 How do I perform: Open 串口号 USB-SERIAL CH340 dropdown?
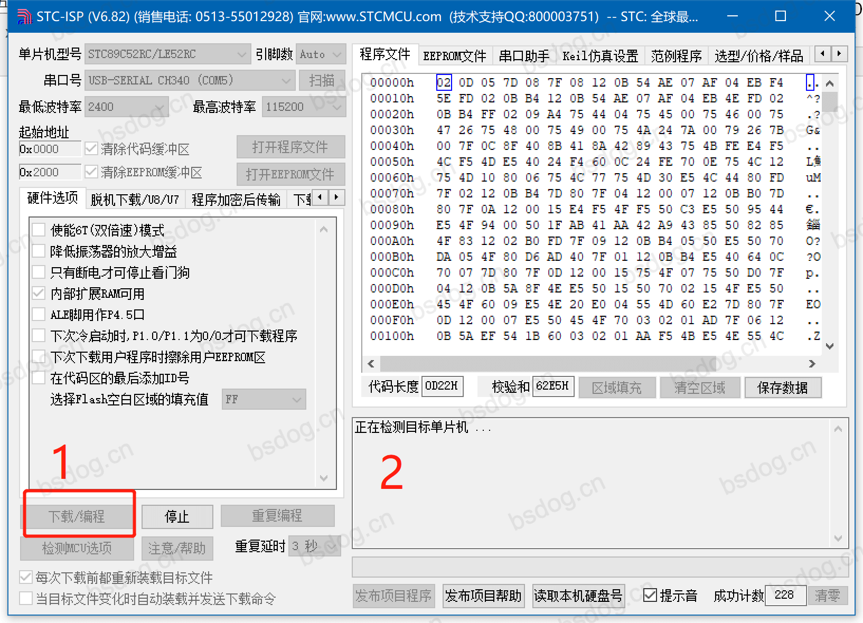[x=189, y=81]
